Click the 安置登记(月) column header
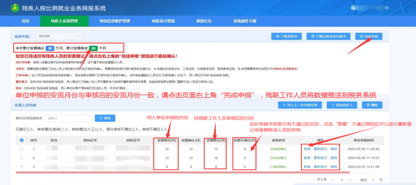Image resolution: width=416 pixels, height=185 pixels. point(166,140)
